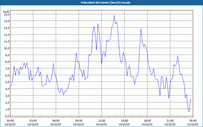This screenshot has height=127, width=203.
Task: Click the lowest point of the wind line
Action: [189, 112]
